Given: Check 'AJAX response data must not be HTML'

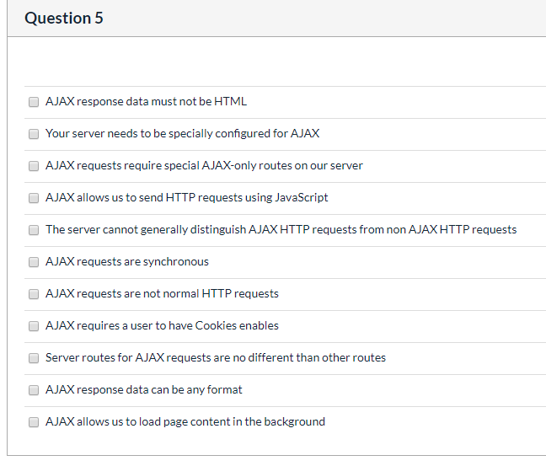Looking at the screenshot, I should [34, 102].
